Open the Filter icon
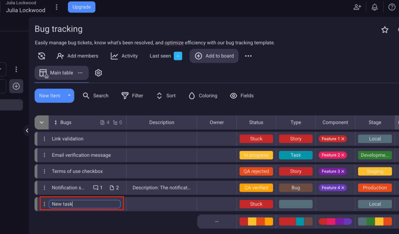Image resolution: width=399 pixels, height=234 pixels. tap(125, 96)
